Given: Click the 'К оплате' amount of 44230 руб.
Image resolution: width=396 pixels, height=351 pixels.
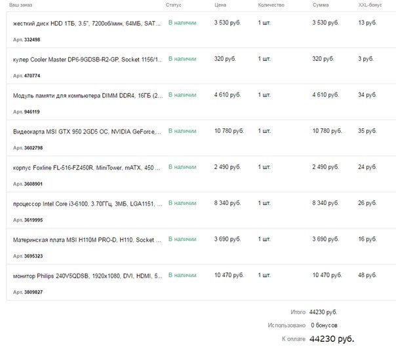Looking at the screenshot, I should (x=332, y=339).
